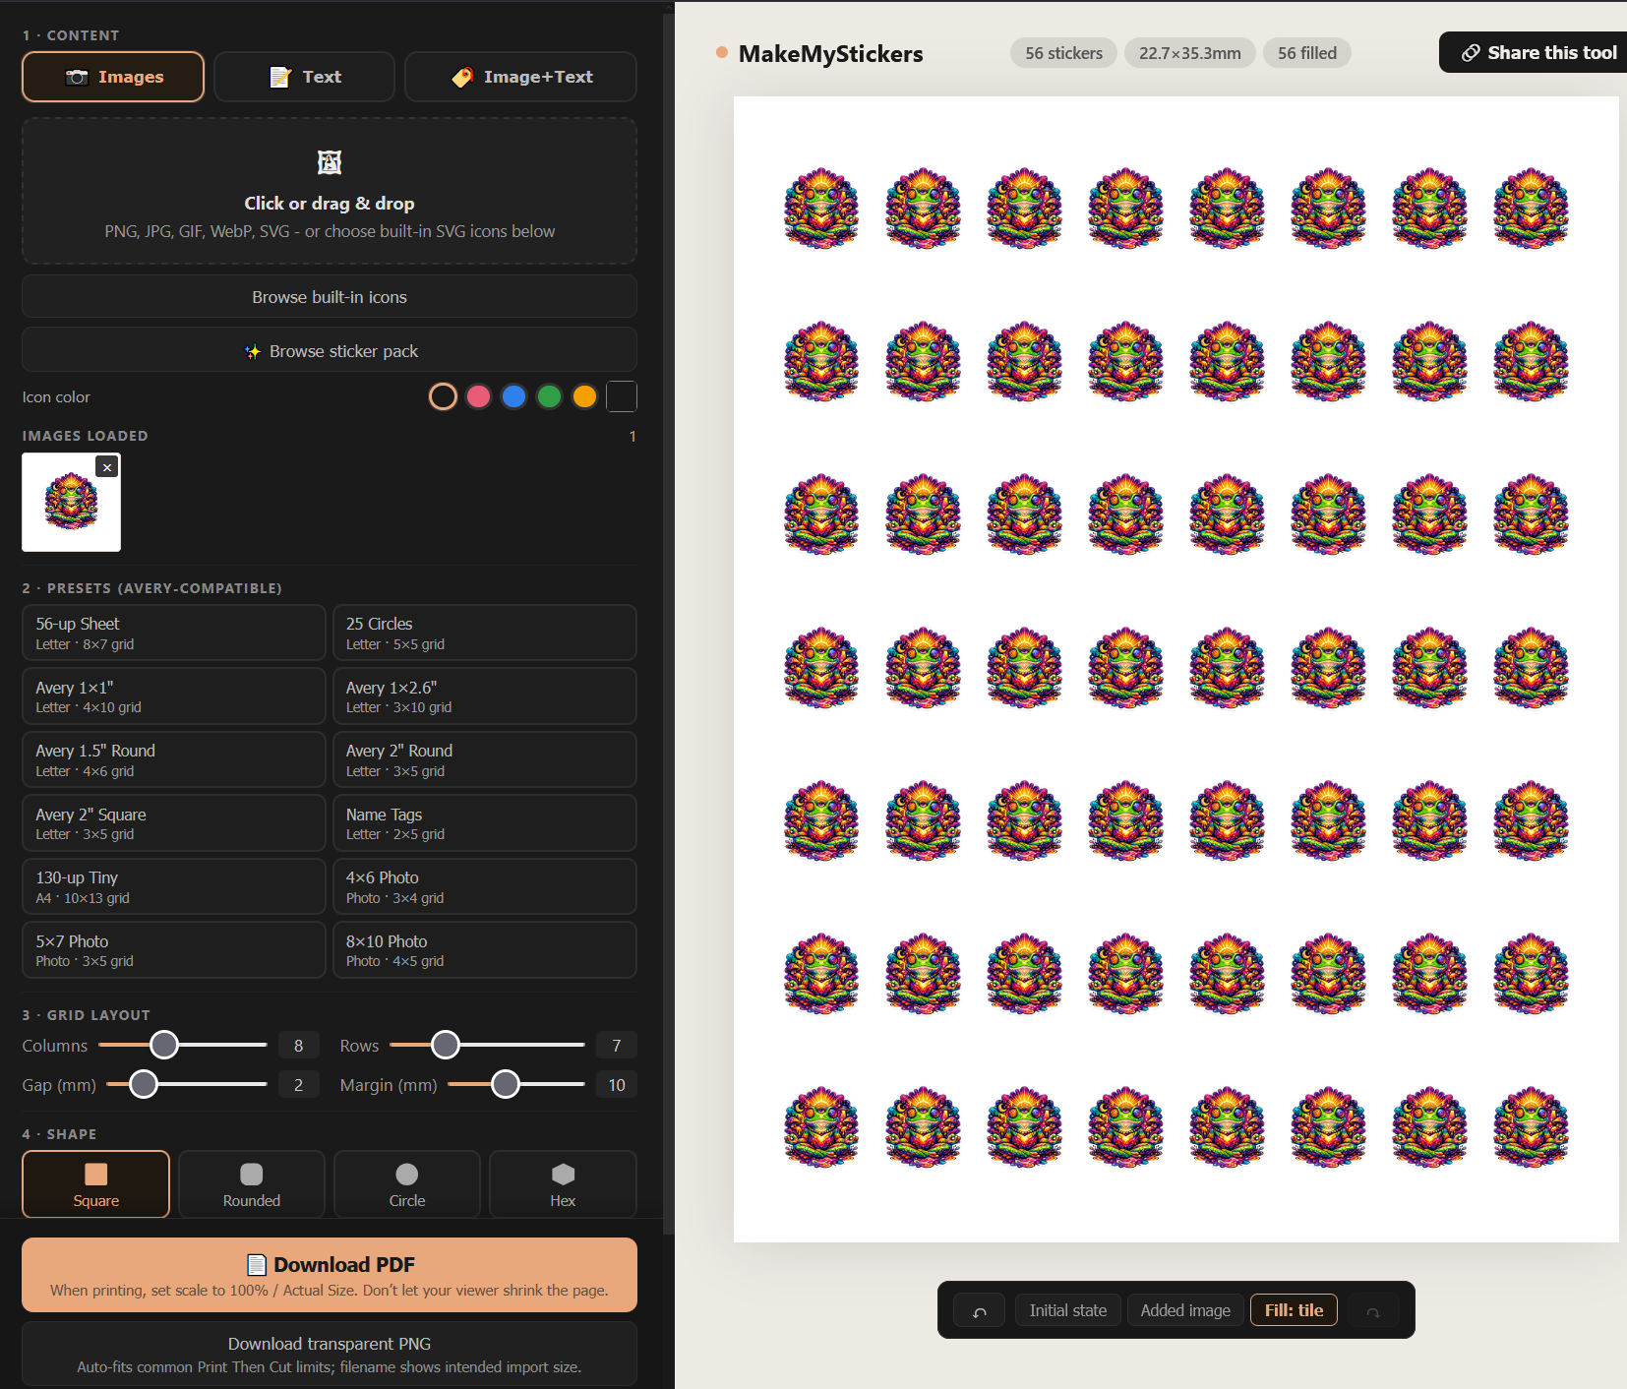Screen dimensions: 1627x1389
Task: Switch to the Images content tab
Action: [113, 77]
